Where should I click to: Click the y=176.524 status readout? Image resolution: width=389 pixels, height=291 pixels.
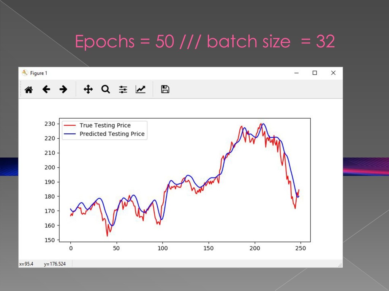[x=55, y=264]
